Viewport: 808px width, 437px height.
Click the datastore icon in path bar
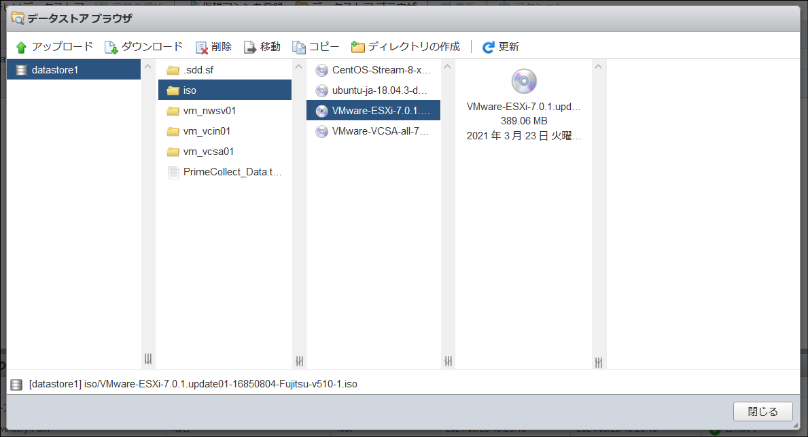pyautogui.click(x=16, y=385)
